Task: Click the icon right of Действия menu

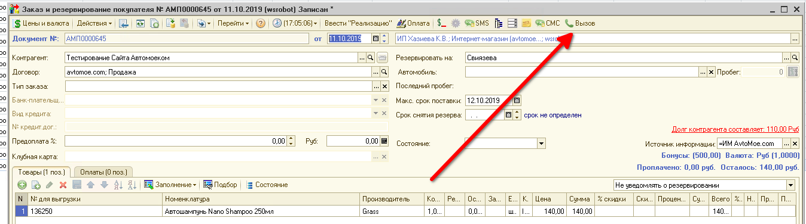Action: 124,23
